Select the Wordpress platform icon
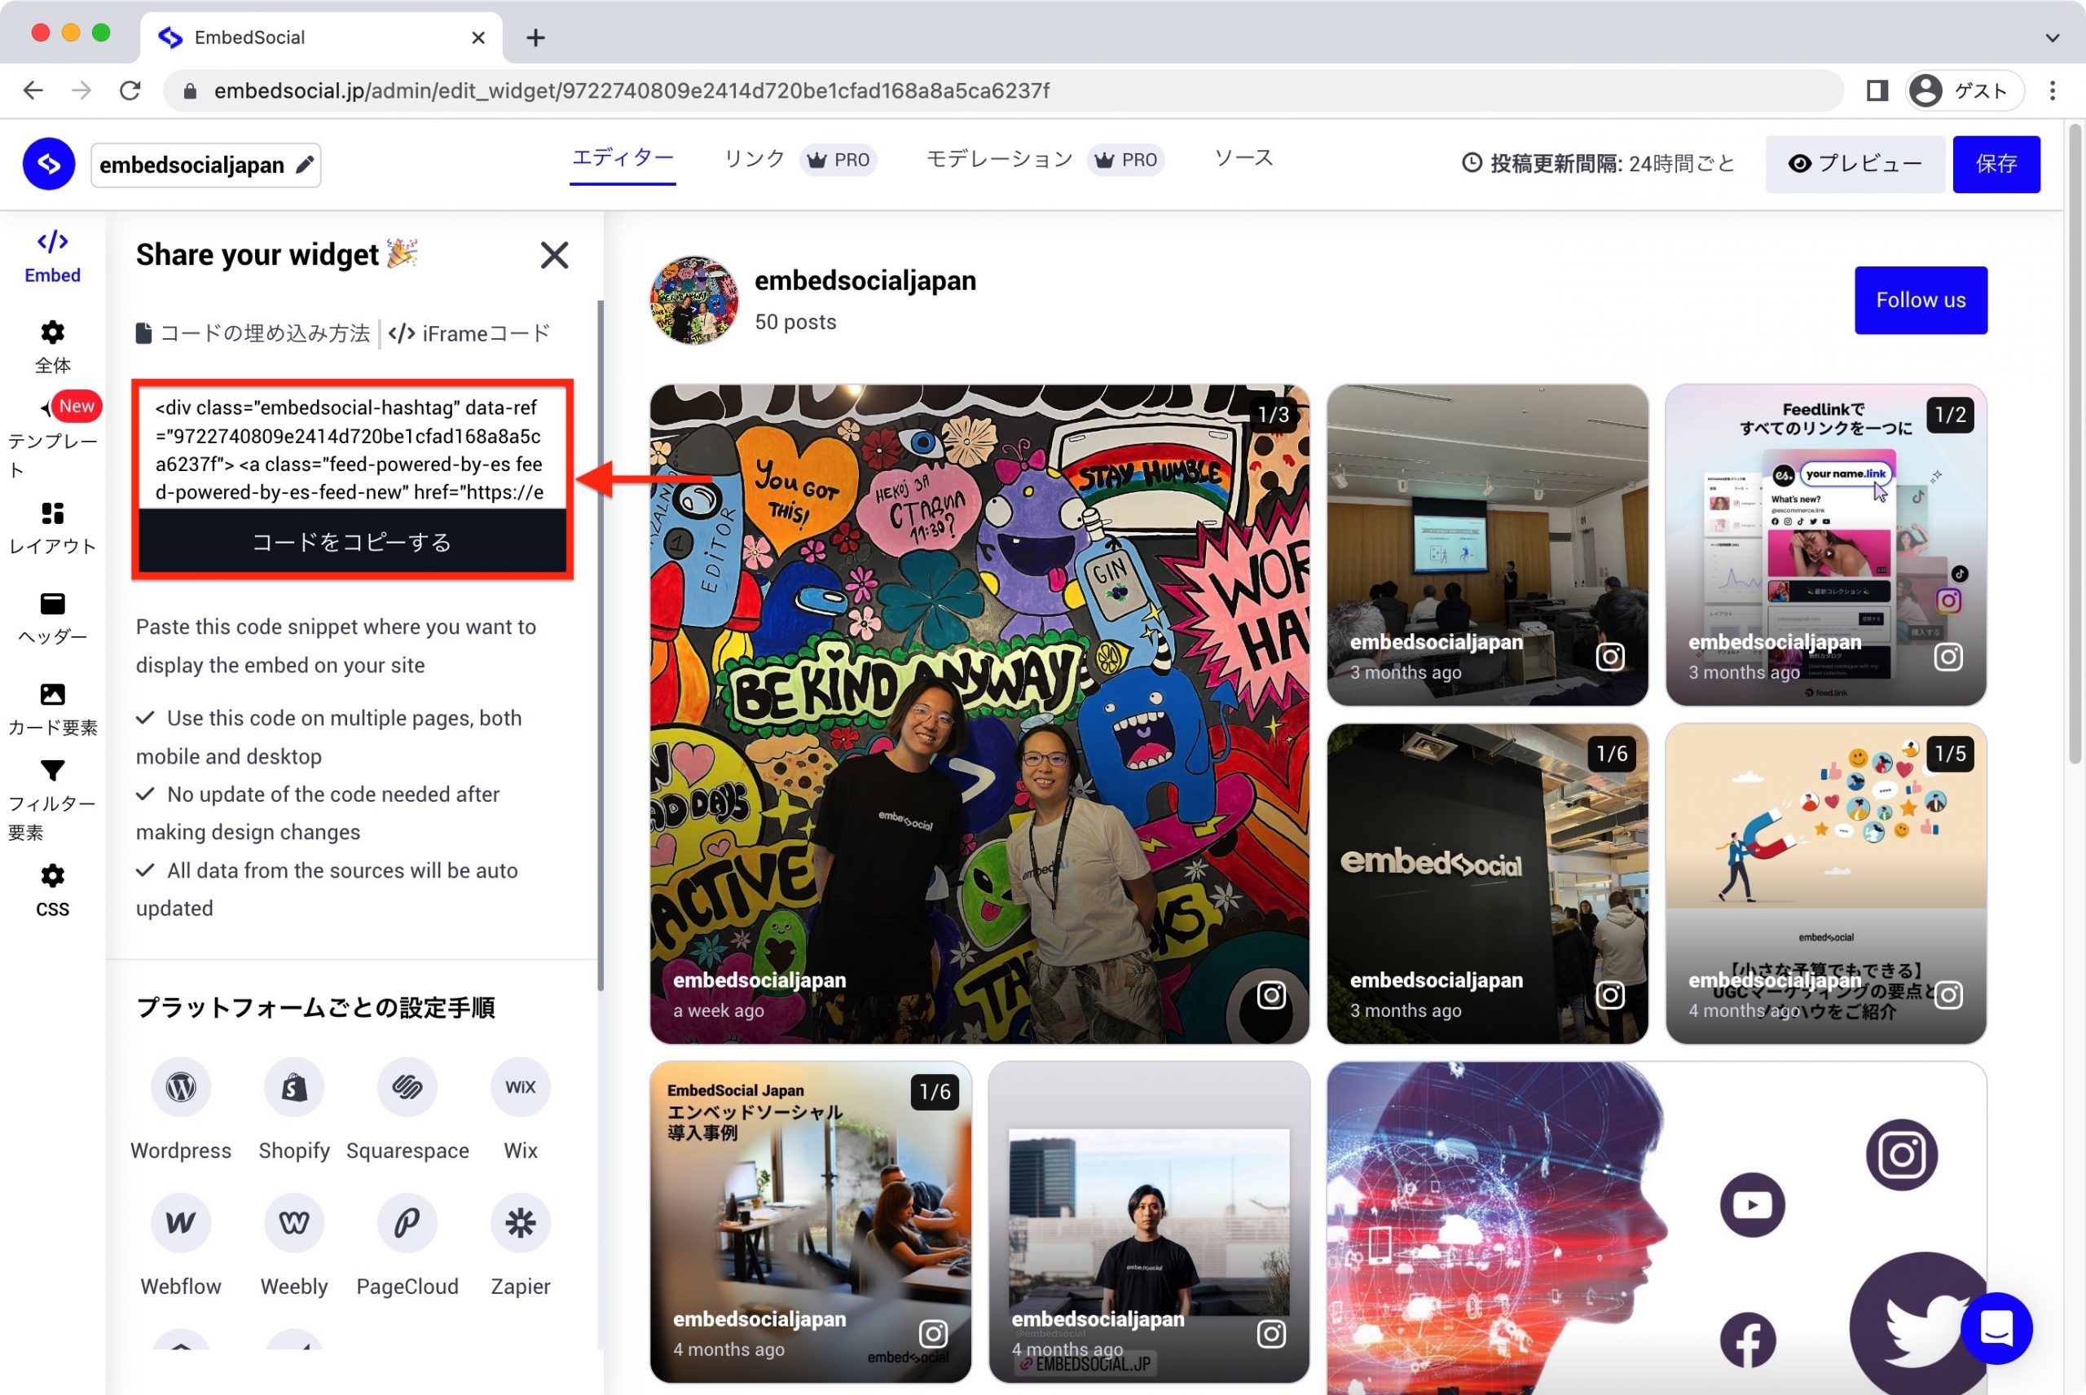 pos(181,1087)
